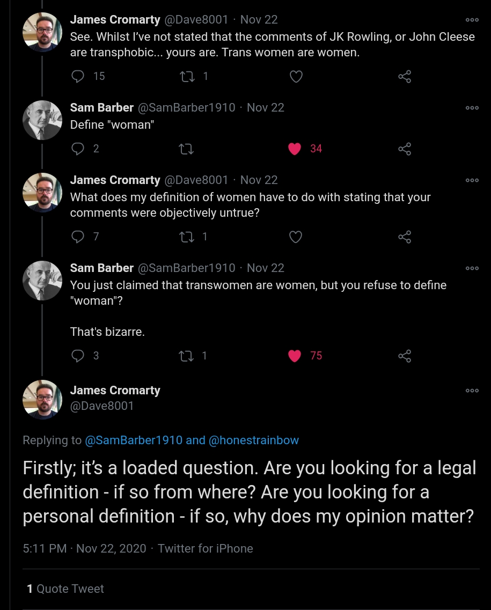491x610 pixels.
Task: Retweet James Cromarty's first tweet
Action: pyautogui.click(x=187, y=76)
